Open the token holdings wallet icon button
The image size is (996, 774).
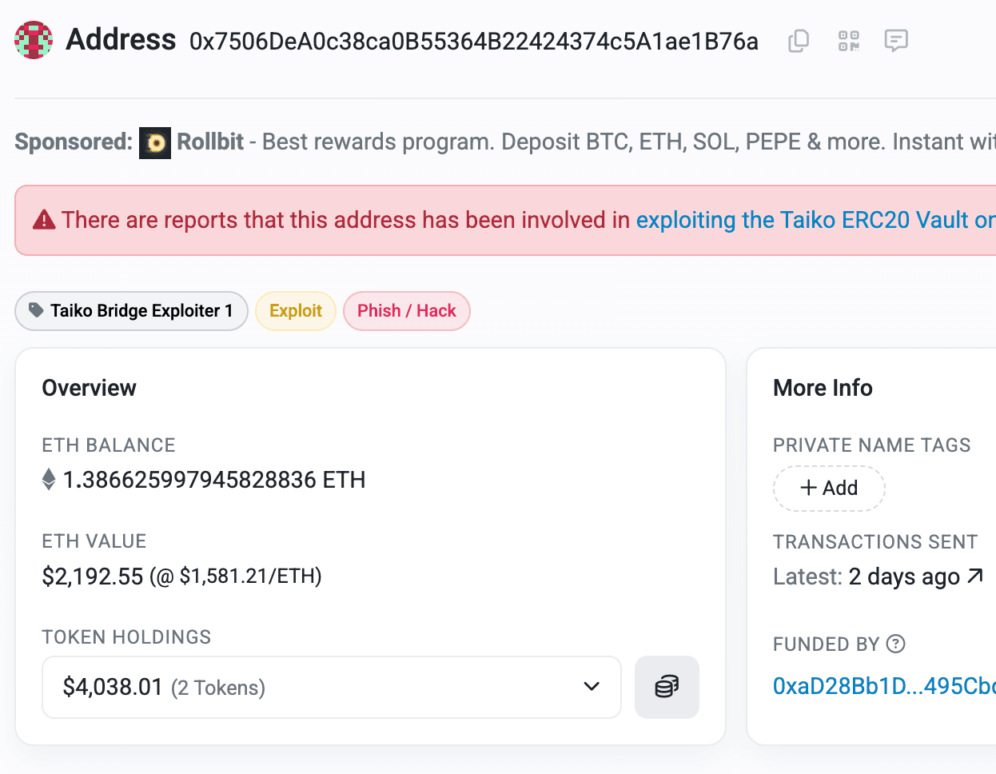(667, 687)
